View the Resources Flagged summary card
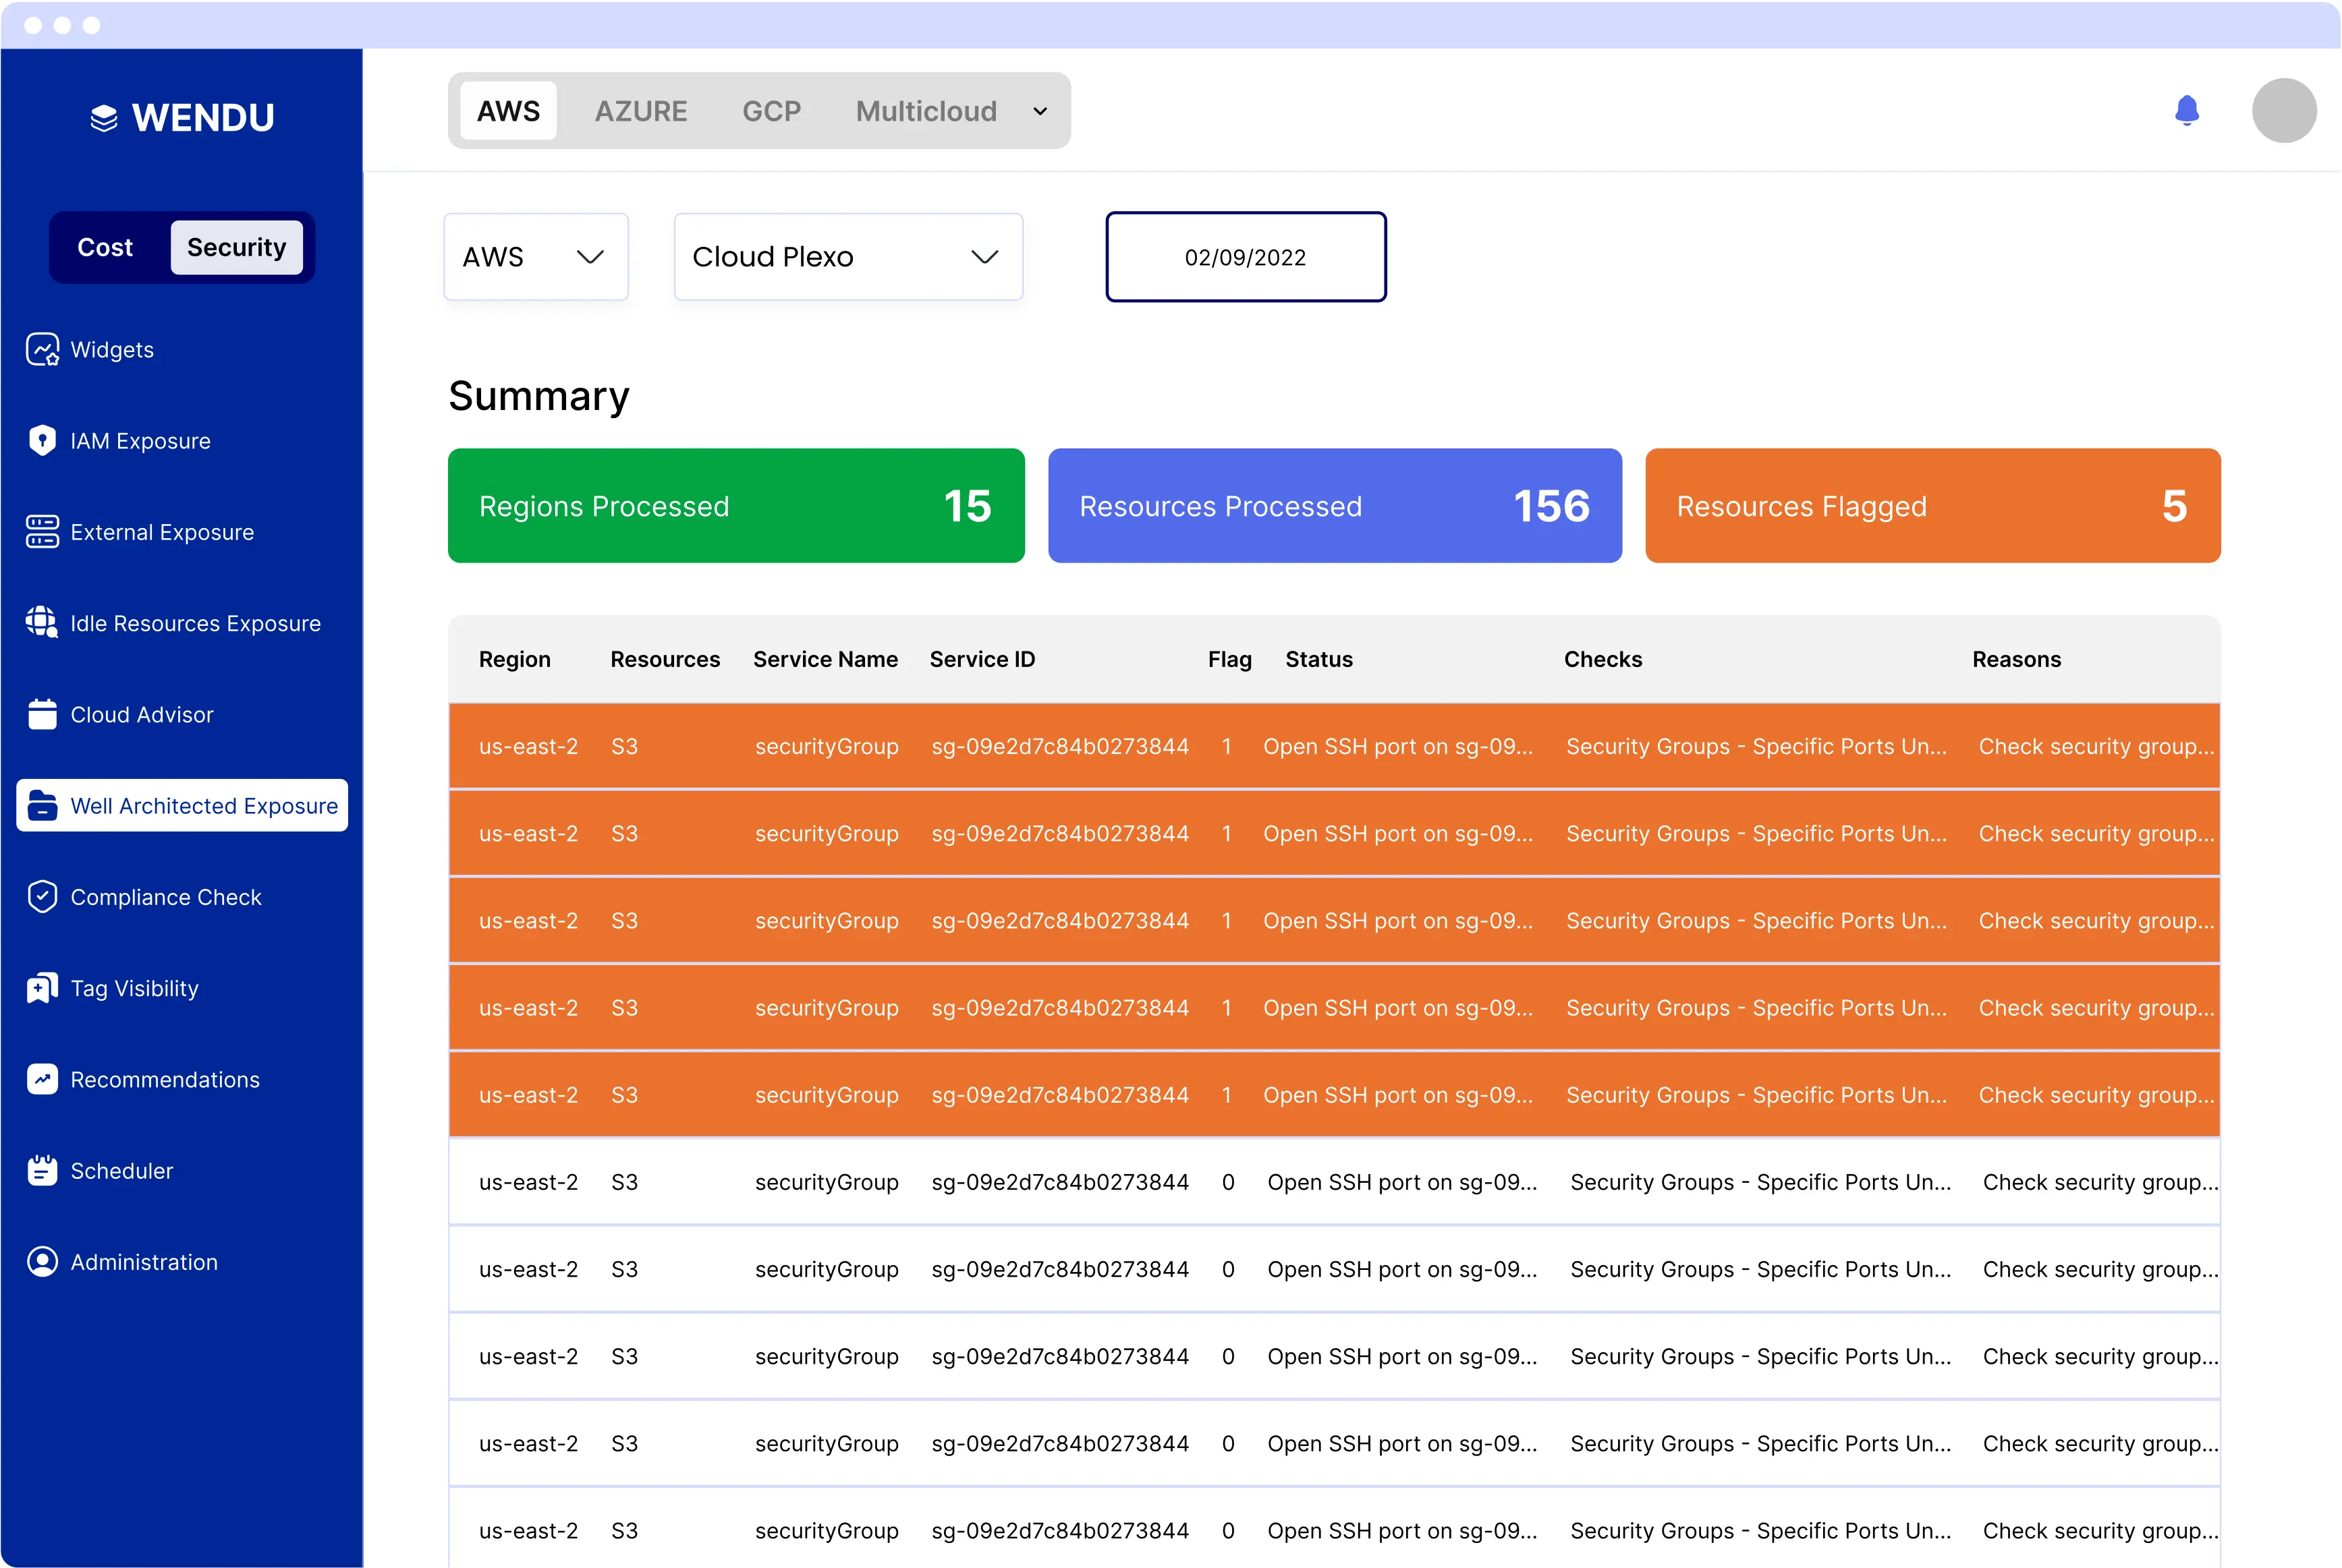This screenshot has height=1568, width=2342. 1932,506
